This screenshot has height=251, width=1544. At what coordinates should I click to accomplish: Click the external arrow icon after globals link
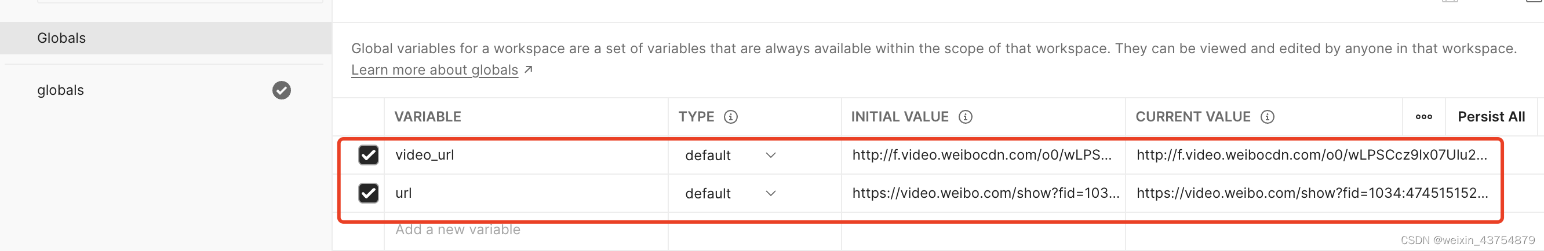(528, 70)
